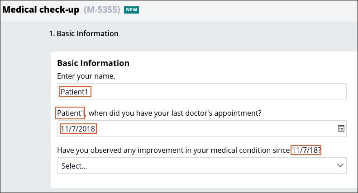Click the highlighted 11/7/2018 value in date field
358x193 pixels.
(78, 129)
